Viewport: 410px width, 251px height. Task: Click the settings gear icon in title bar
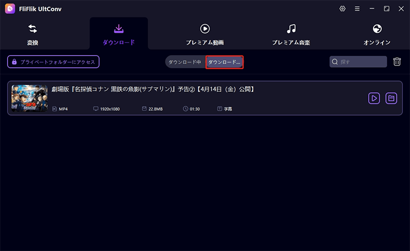pyautogui.click(x=342, y=9)
